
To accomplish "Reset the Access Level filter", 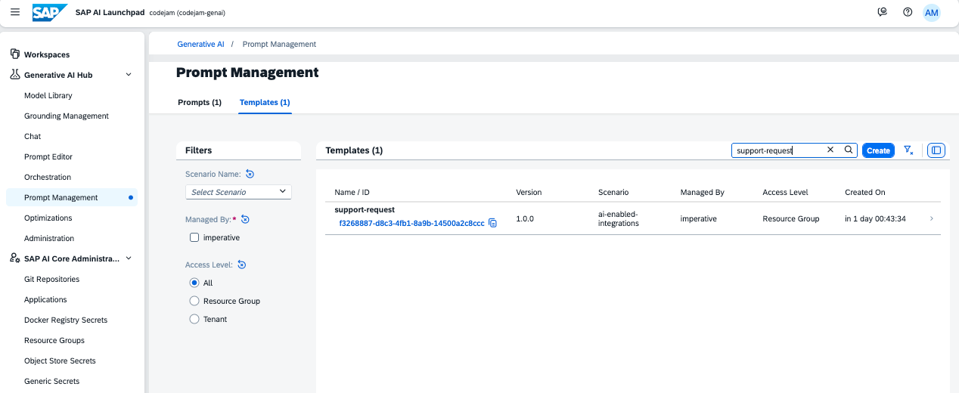I will [x=241, y=265].
